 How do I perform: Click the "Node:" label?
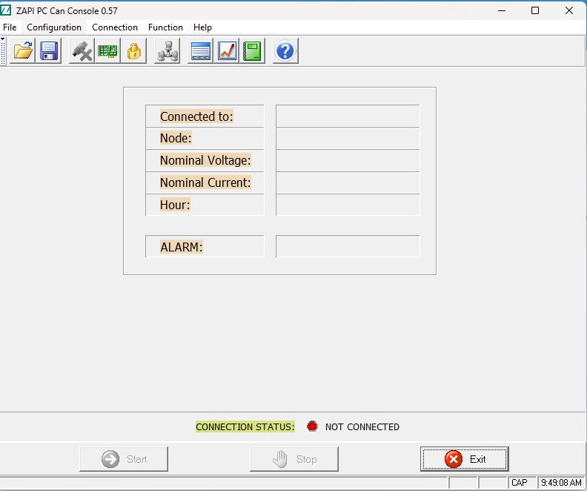(x=176, y=138)
